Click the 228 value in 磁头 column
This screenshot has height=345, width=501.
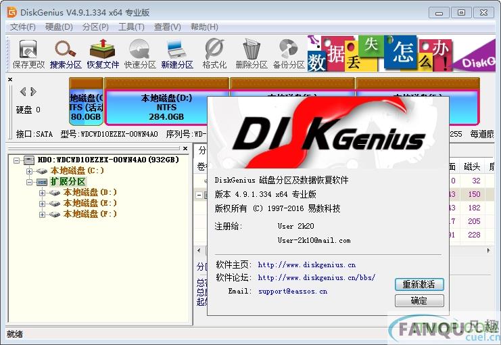[474, 235]
